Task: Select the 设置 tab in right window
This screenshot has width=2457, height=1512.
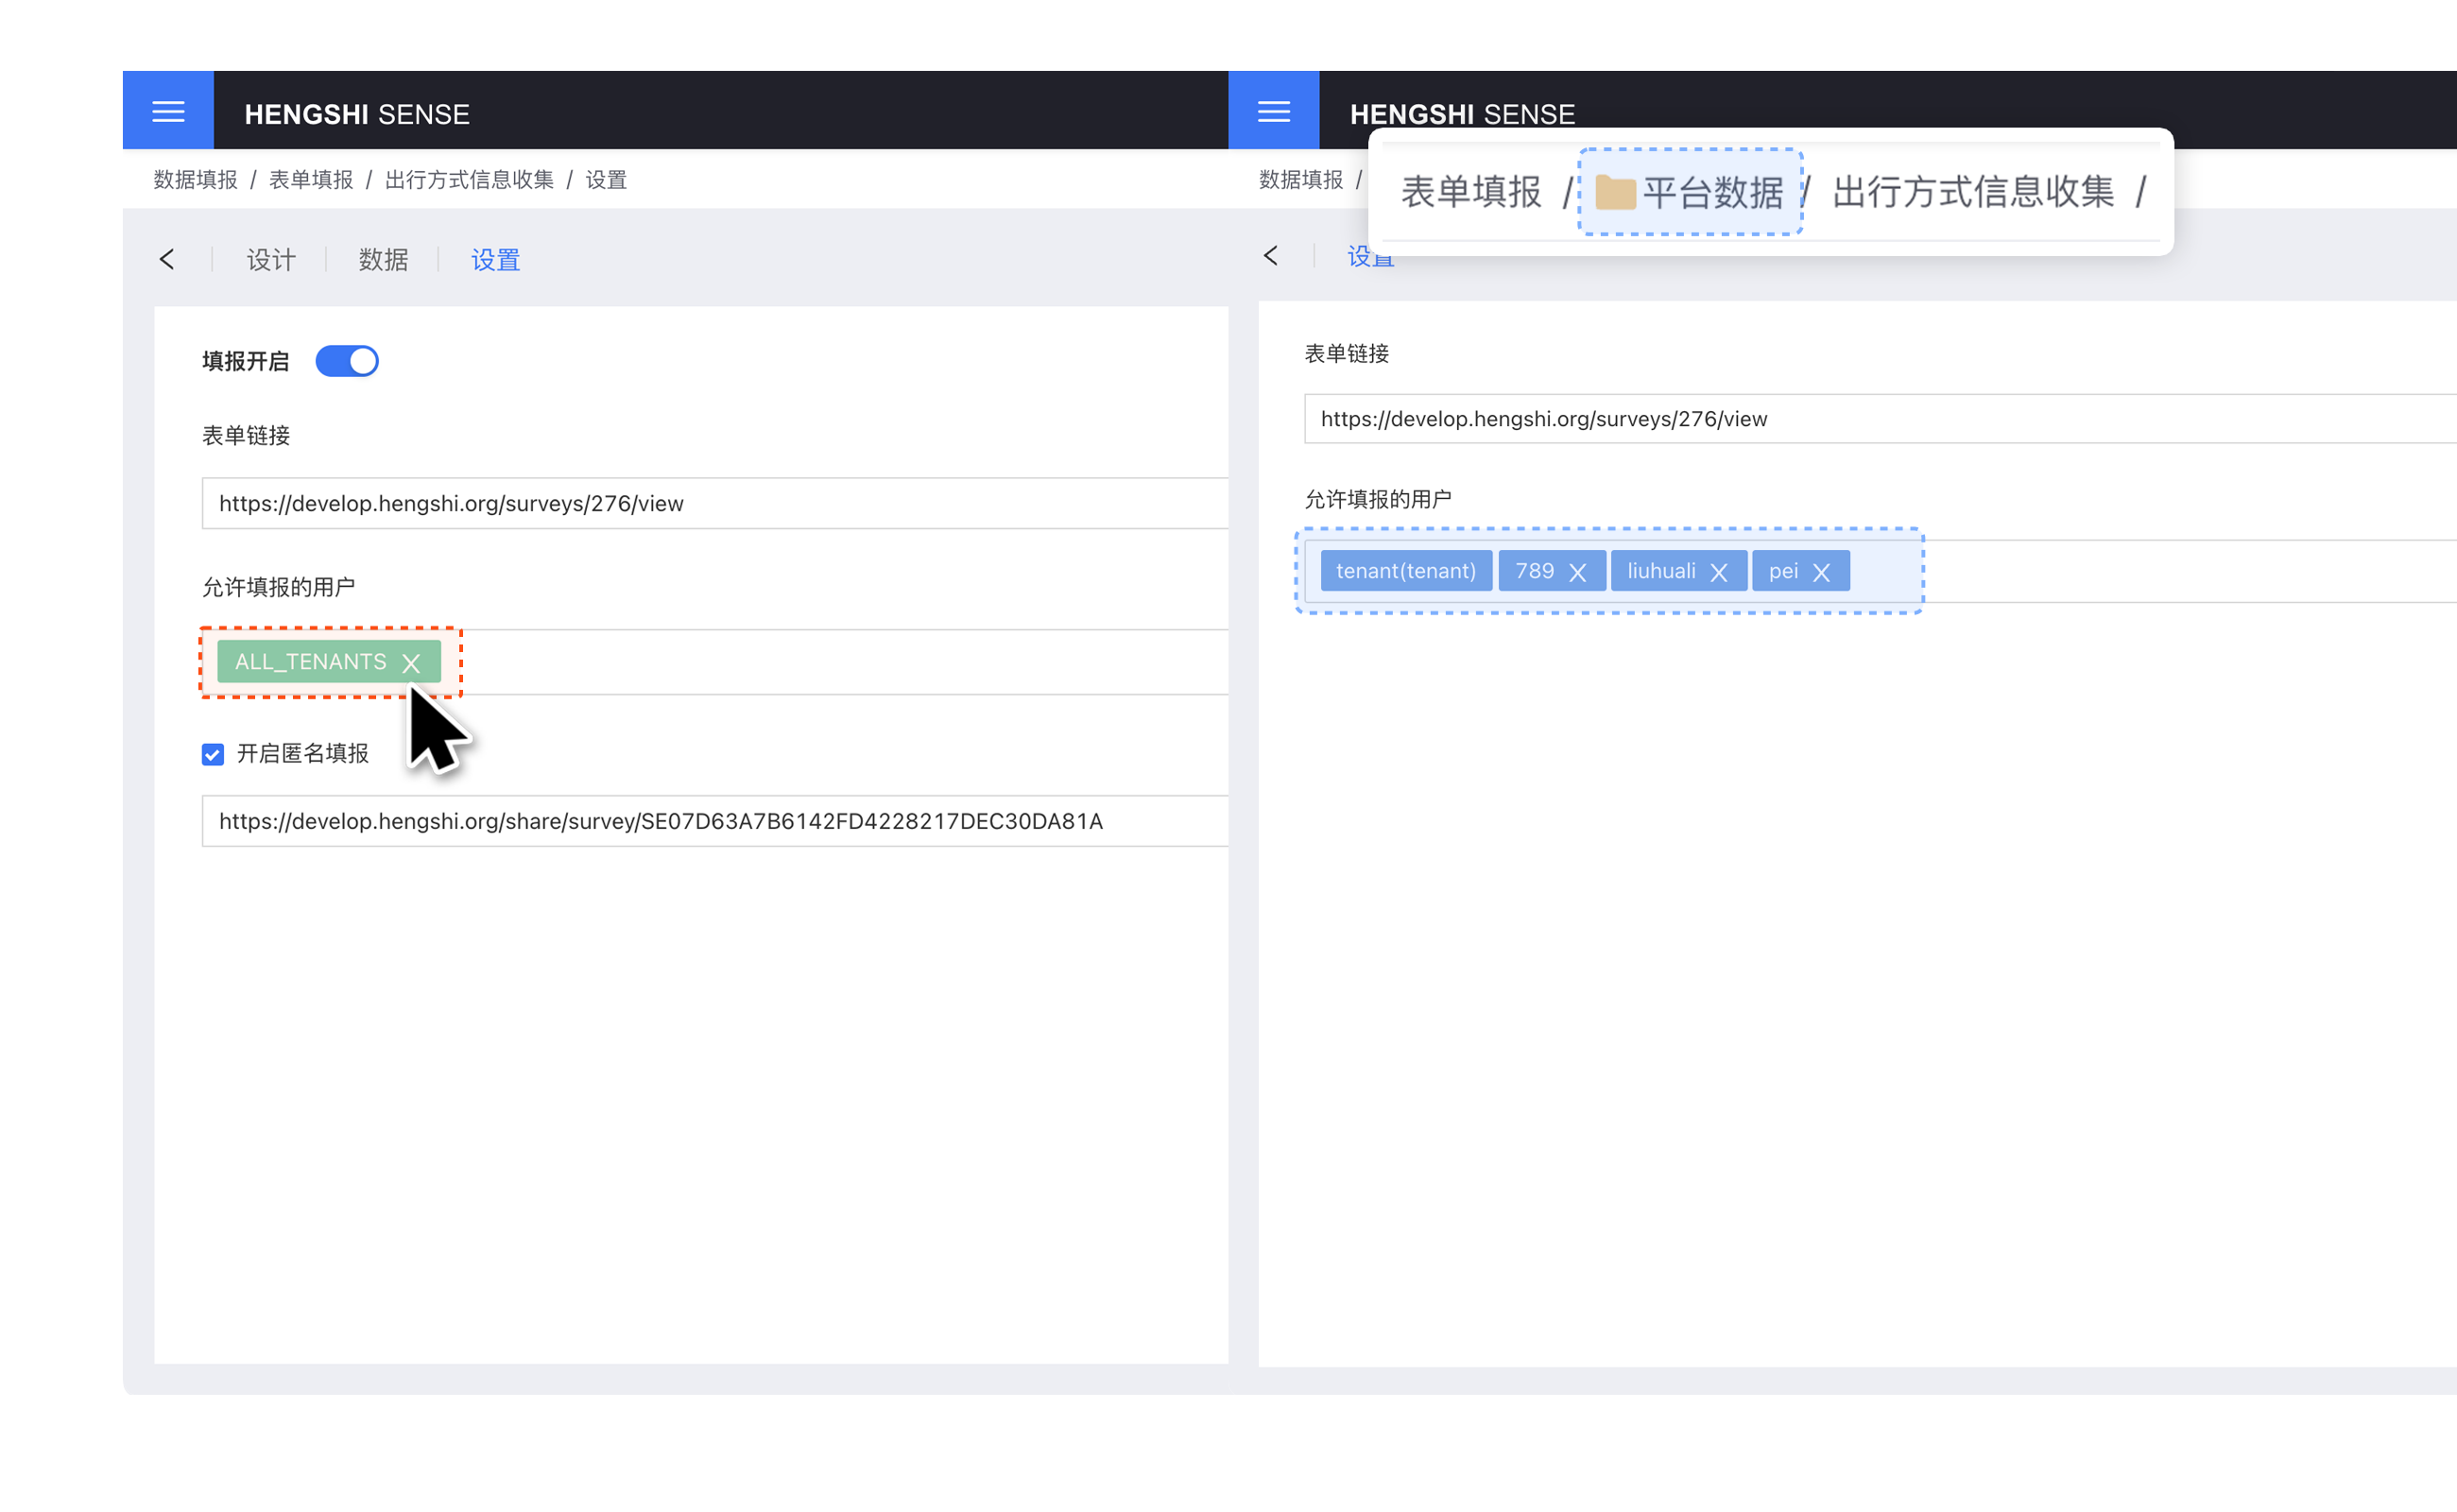Action: click(1371, 257)
